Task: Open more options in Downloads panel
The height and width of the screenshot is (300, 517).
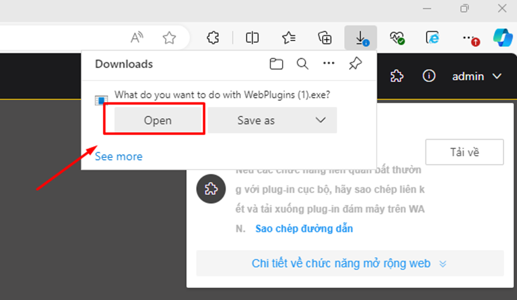Action: pos(329,63)
